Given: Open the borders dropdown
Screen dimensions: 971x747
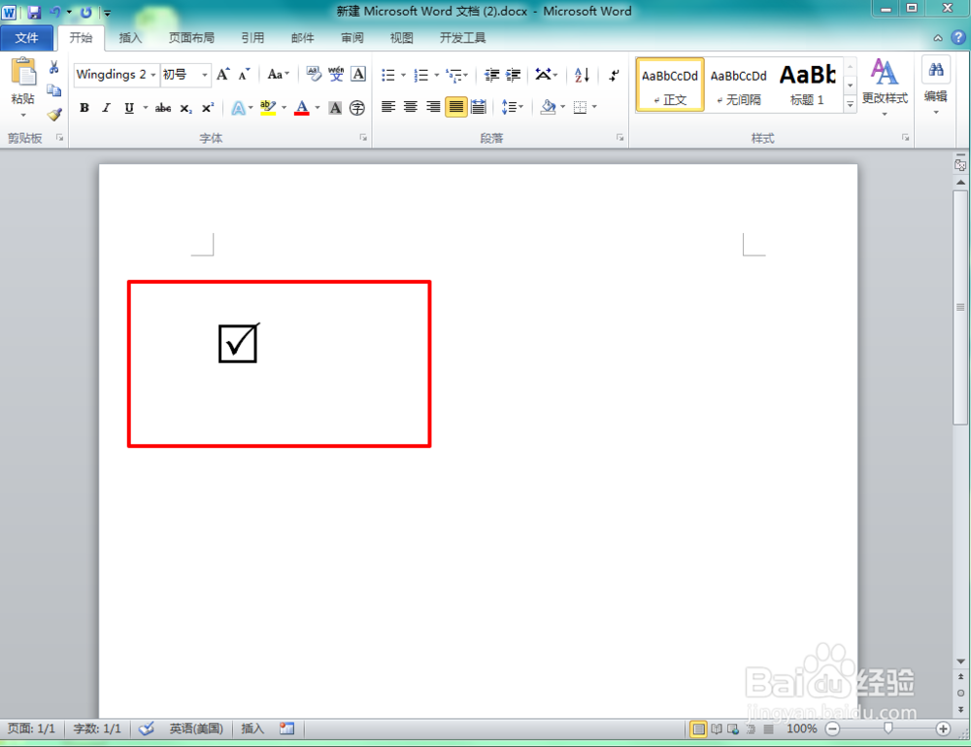Looking at the screenshot, I should coord(594,107).
